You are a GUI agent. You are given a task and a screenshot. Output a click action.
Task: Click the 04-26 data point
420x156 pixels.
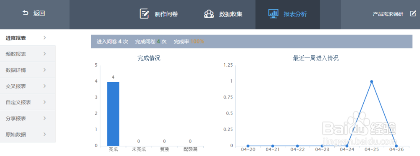click(396, 146)
